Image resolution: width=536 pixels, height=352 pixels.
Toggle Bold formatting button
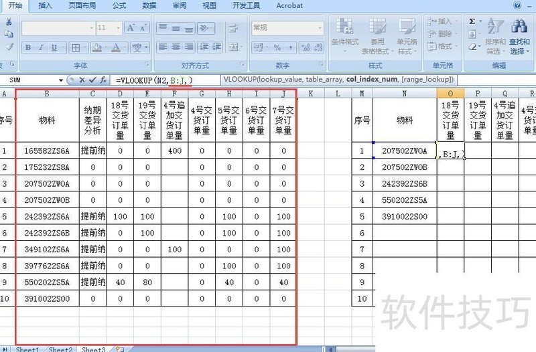tap(28, 48)
